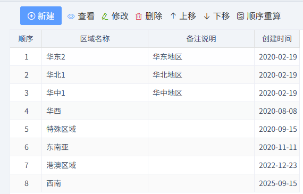This screenshot has height=194, width=303.
Task: Move row up with 上移
Action: tap(188, 16)
